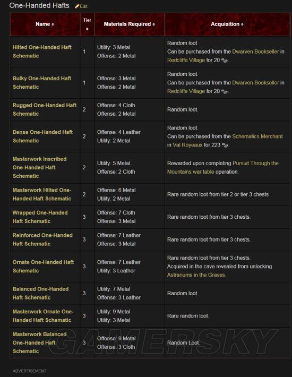This screenshot has height=377, width=292.
Task: Follow the Val Royeaux link
Action: click(x=187, y=145)
